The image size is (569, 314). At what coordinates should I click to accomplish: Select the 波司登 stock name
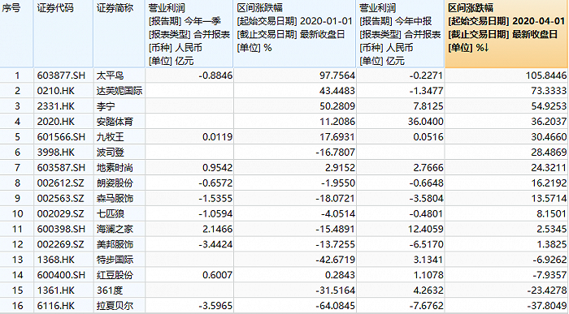[x=111, y=152]
